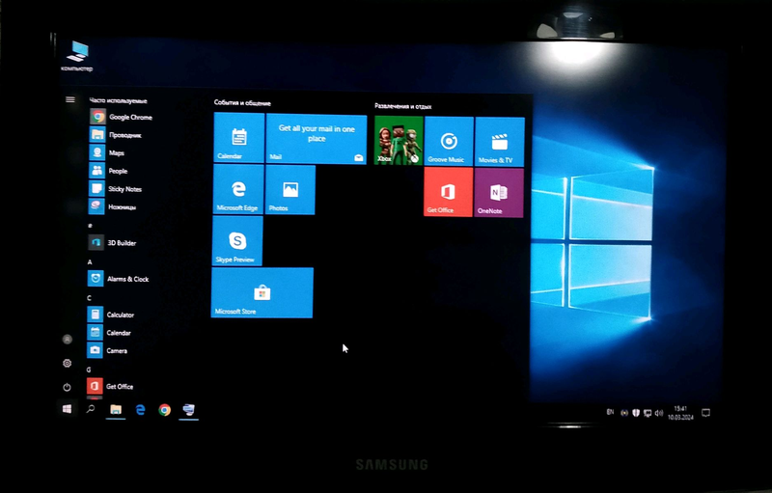Launch the Skype Preview tile
772x493 pixels.
(237, 241)
